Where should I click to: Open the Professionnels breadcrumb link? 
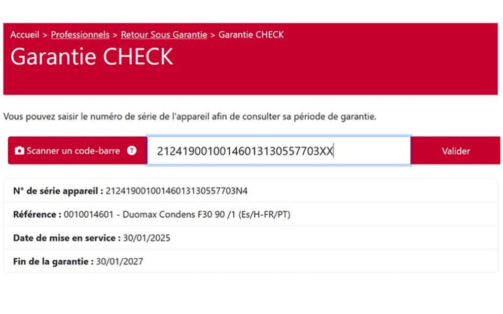pyautogui.click(x=80, y=35)
